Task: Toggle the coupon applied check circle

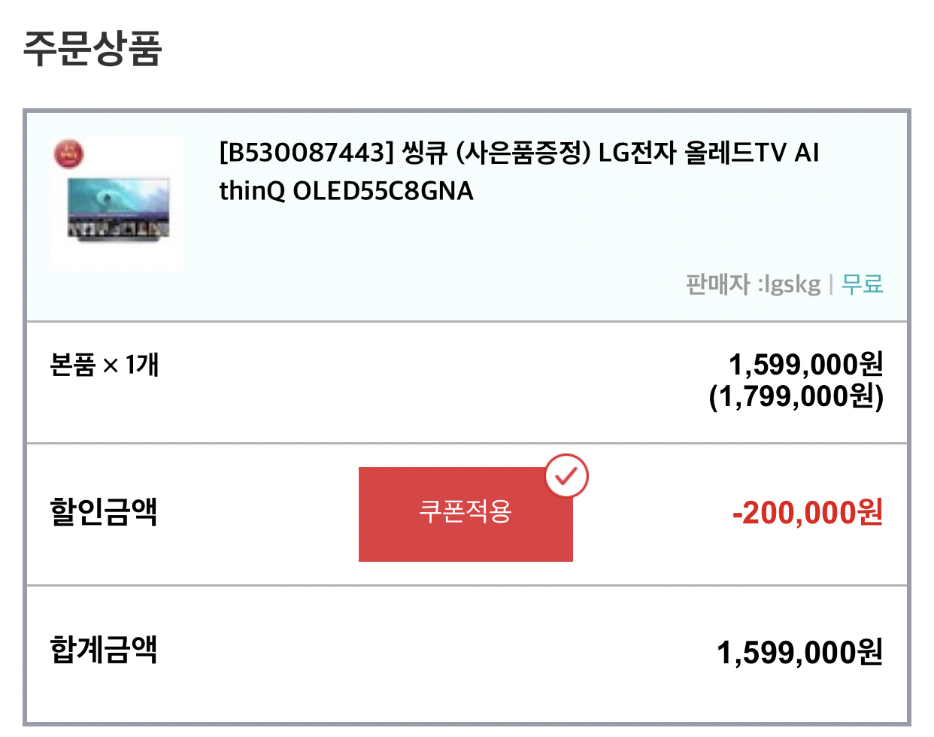Action: [x=568, y=474]
